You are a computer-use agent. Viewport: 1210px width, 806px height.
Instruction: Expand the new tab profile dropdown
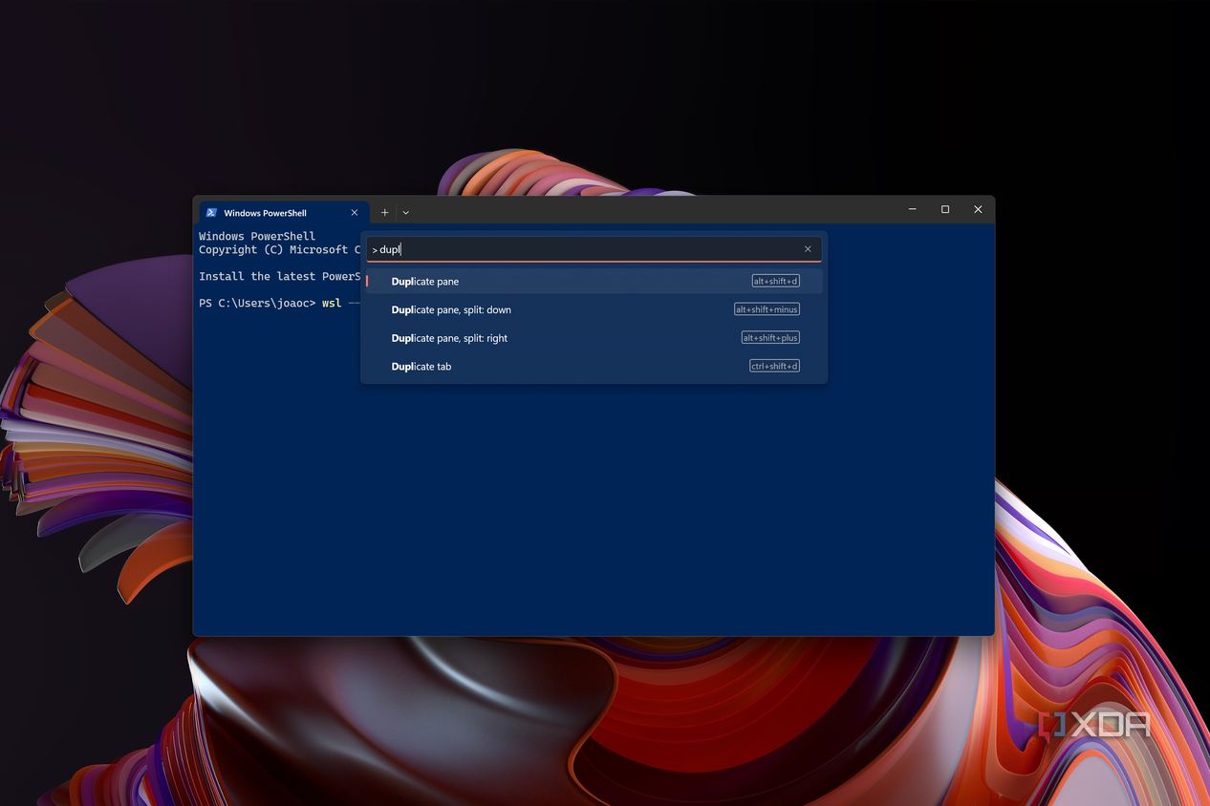[406, 213]
